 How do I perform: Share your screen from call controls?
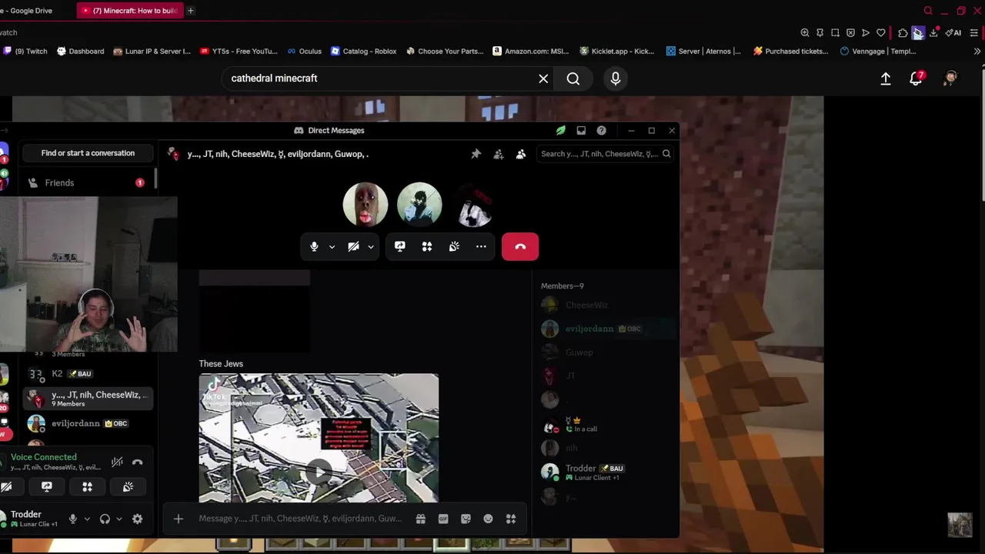pos(399,246)
